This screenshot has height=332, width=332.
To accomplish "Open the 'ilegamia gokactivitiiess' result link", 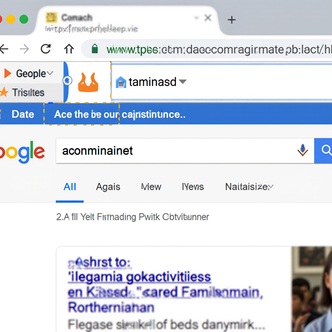I will coord(139,277).
